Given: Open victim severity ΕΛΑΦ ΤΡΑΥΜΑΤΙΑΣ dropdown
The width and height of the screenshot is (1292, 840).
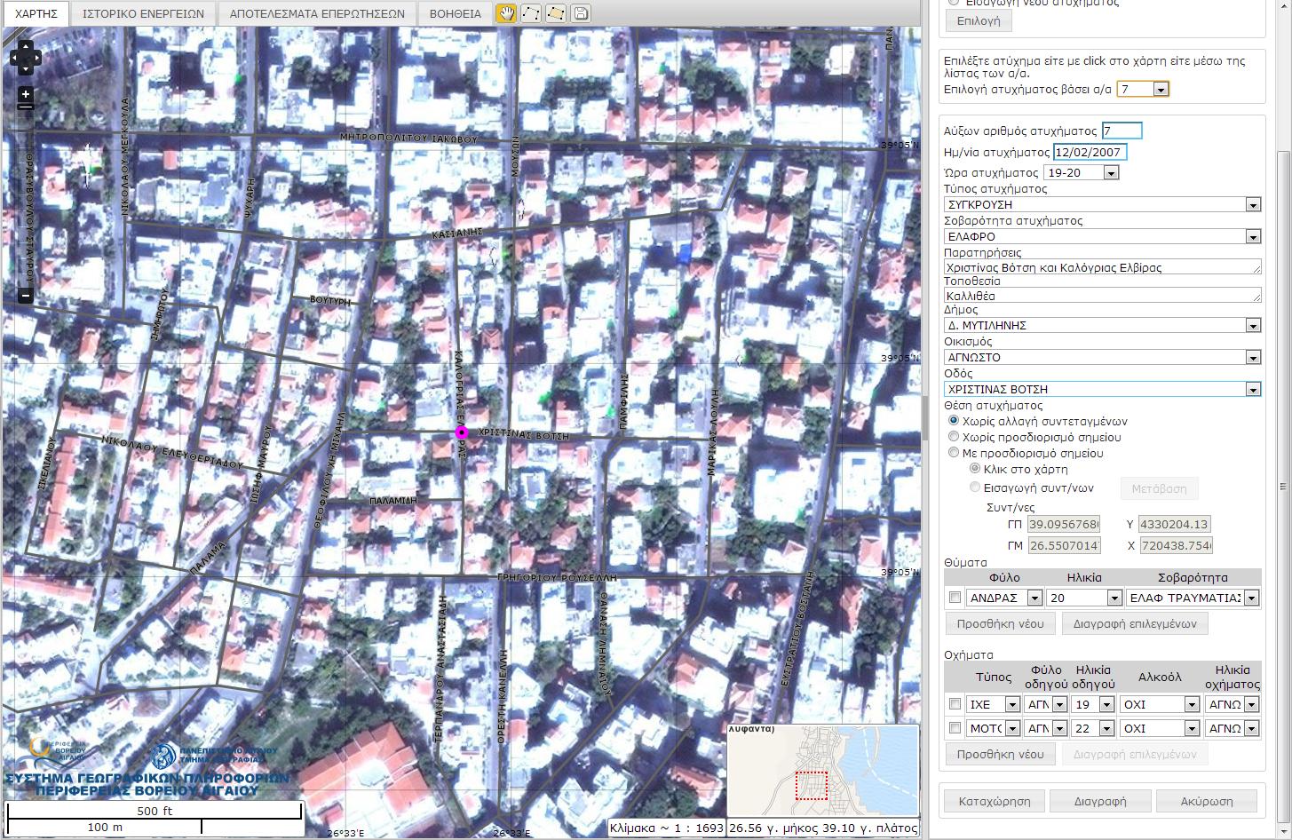Looking at the screenshot, I should pyautogui.click(x=1193, y=598).
